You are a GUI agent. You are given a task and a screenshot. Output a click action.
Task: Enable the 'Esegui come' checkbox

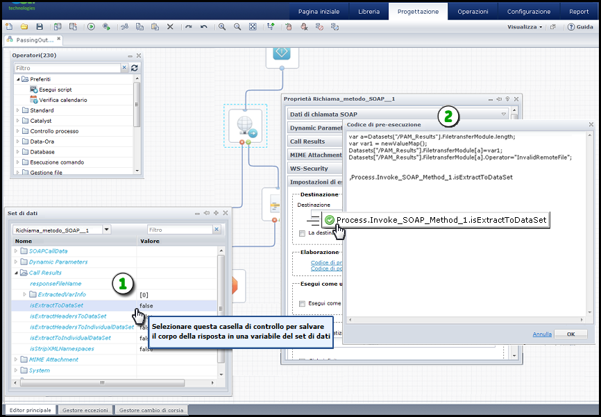coord(302,304)
